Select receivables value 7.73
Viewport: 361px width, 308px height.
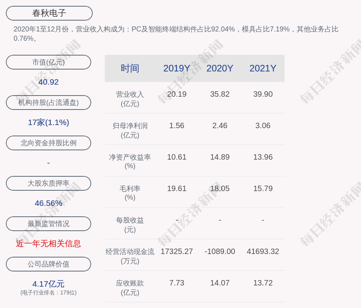(177, 283)
